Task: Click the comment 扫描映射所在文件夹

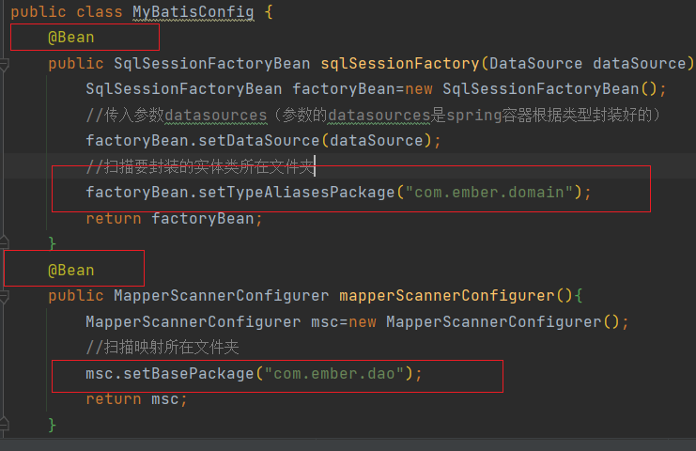Action: click(162, 348)
